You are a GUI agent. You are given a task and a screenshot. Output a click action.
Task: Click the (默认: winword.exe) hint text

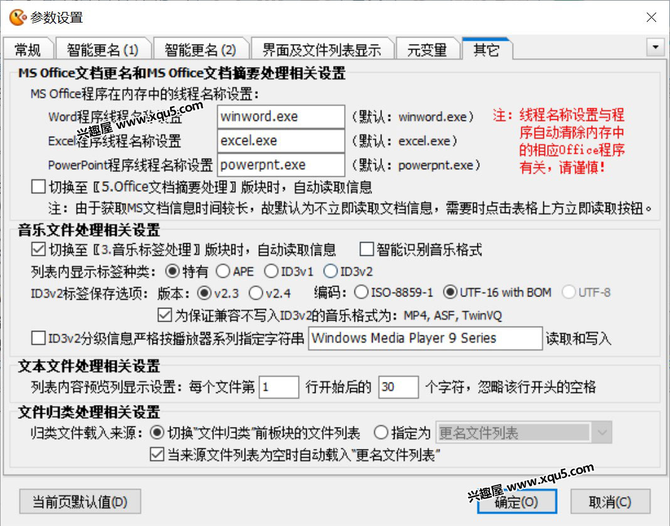point(413,117)
